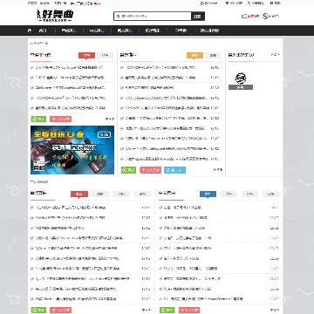The width and height of the screenshot is (314, 314).
Task: Select the blue active tab in the bottom-right panel
Action: pos(208,194)
